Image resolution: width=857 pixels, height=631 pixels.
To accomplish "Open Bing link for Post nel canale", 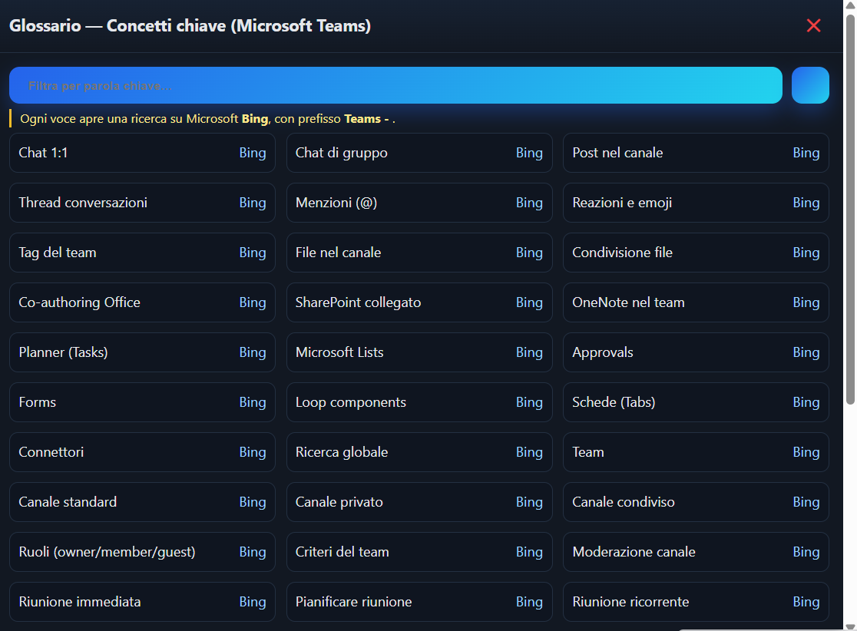I will click(806, 153).
